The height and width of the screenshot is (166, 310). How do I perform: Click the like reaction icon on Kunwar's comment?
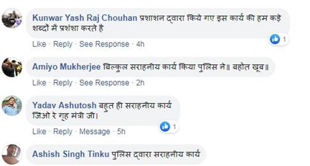tap(275, 39)
